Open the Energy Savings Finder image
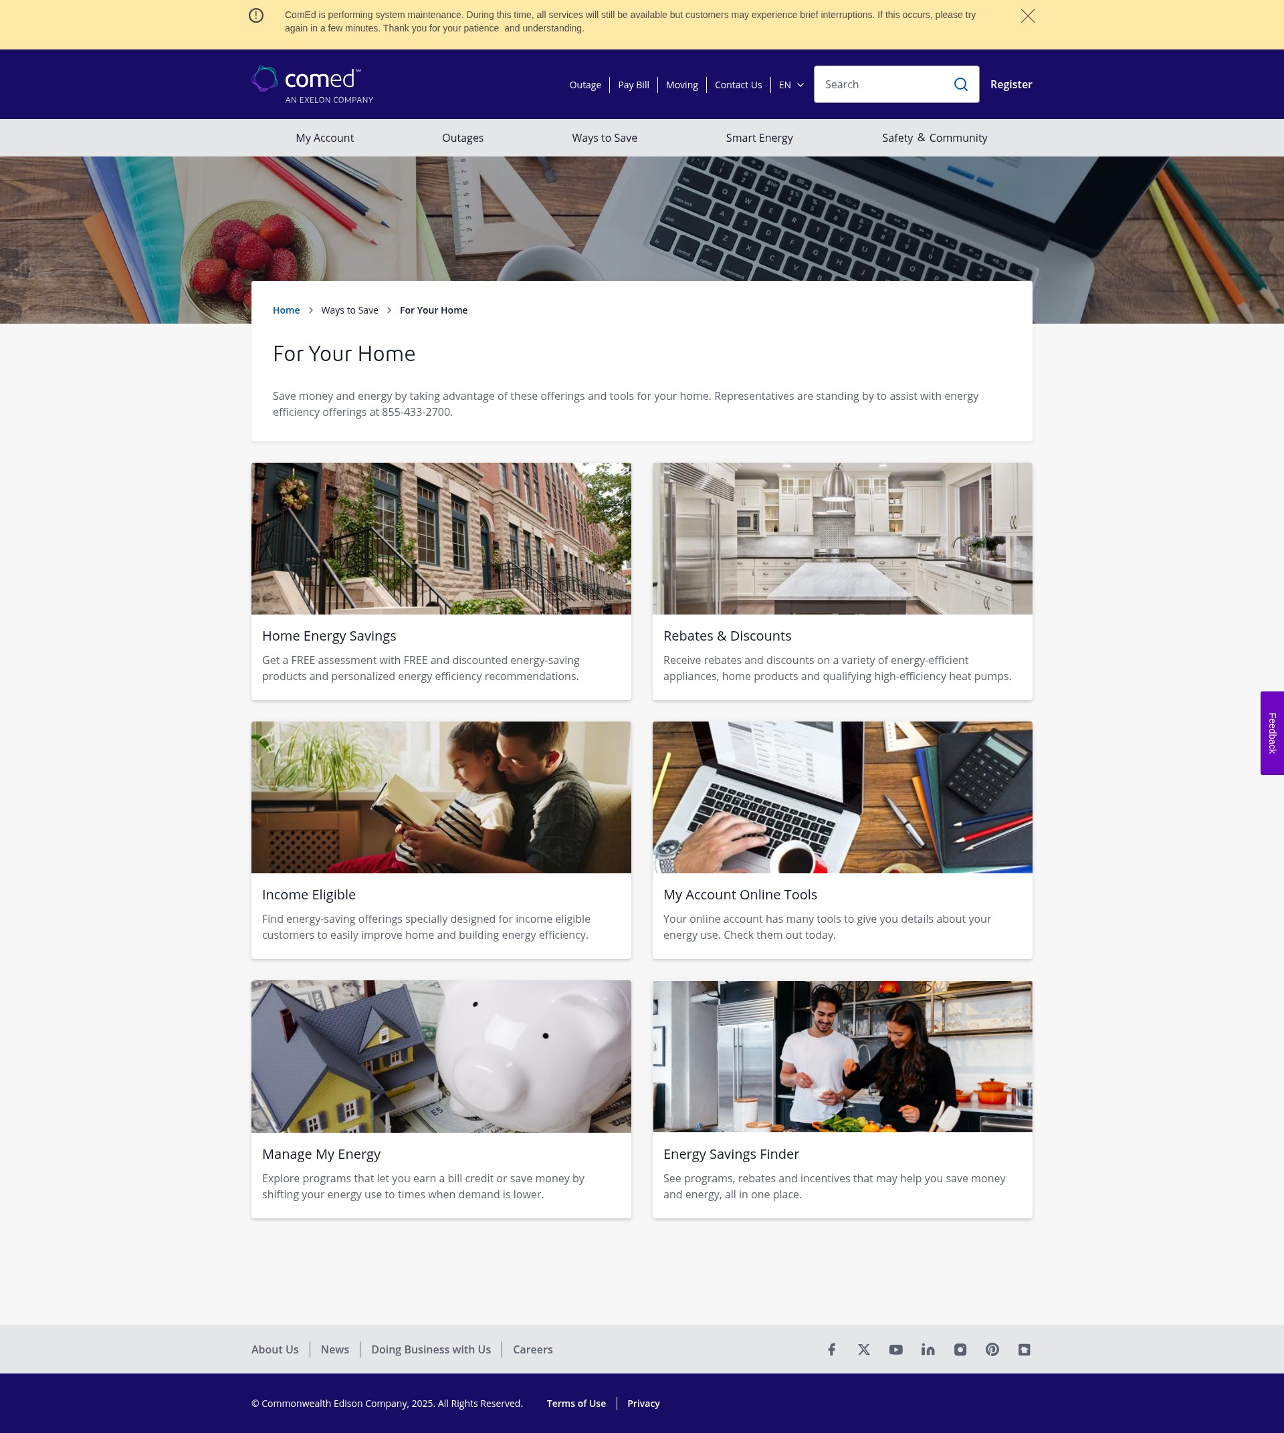This screenshot has height=1433, width=1284. click(843, 1057)
